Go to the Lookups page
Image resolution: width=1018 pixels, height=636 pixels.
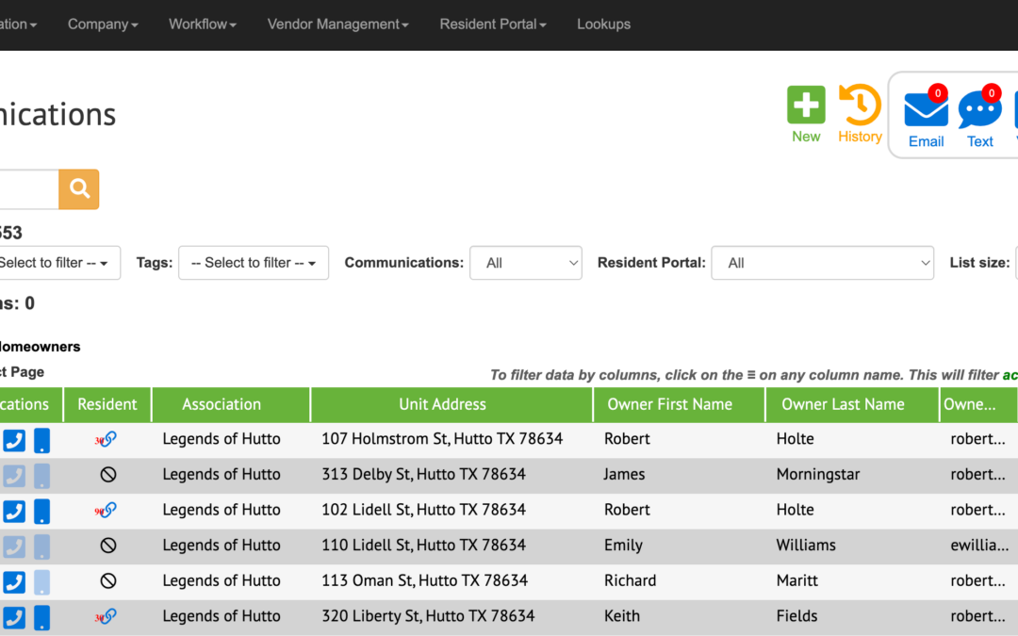(x=603, y=24)
